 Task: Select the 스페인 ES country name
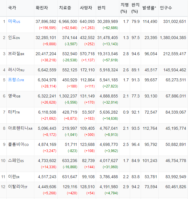pyautogui.click(x=16, y=161)
